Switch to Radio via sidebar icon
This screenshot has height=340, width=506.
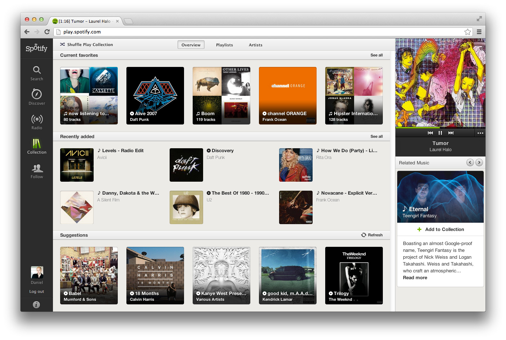pos(36,121)
